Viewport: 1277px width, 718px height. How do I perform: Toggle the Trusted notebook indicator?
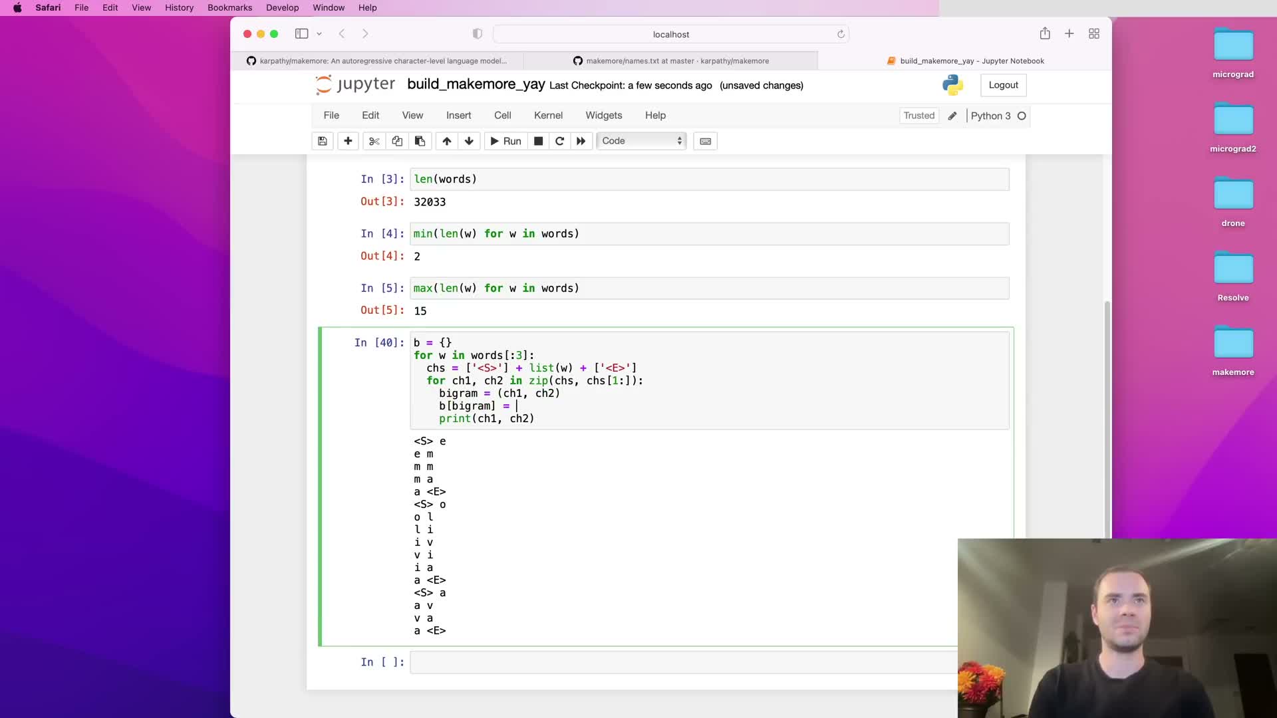pyautogui.click(x=919, y=116)
